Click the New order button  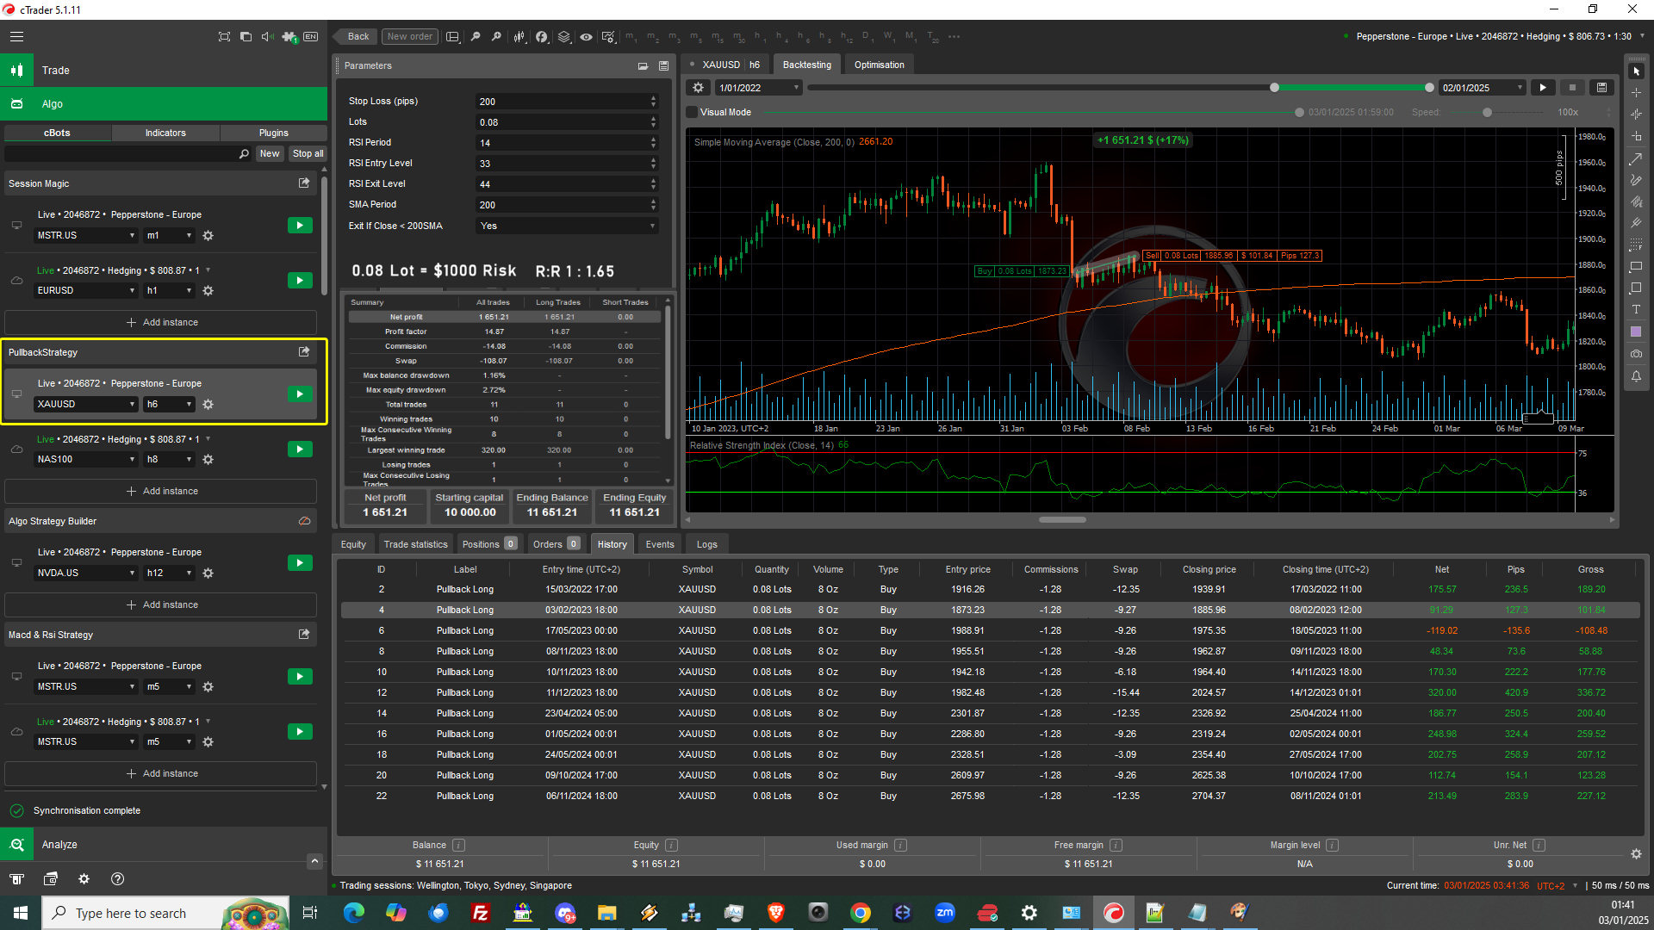point(410,36)
